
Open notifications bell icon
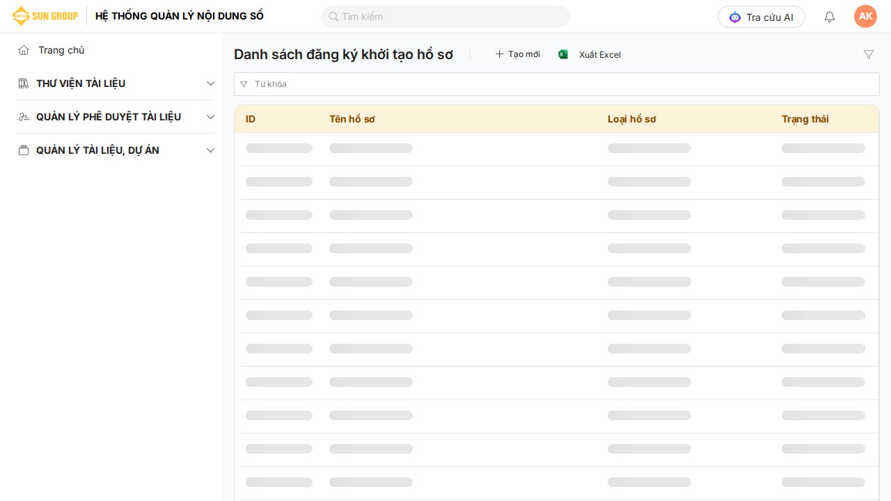[x=830, y=17]
